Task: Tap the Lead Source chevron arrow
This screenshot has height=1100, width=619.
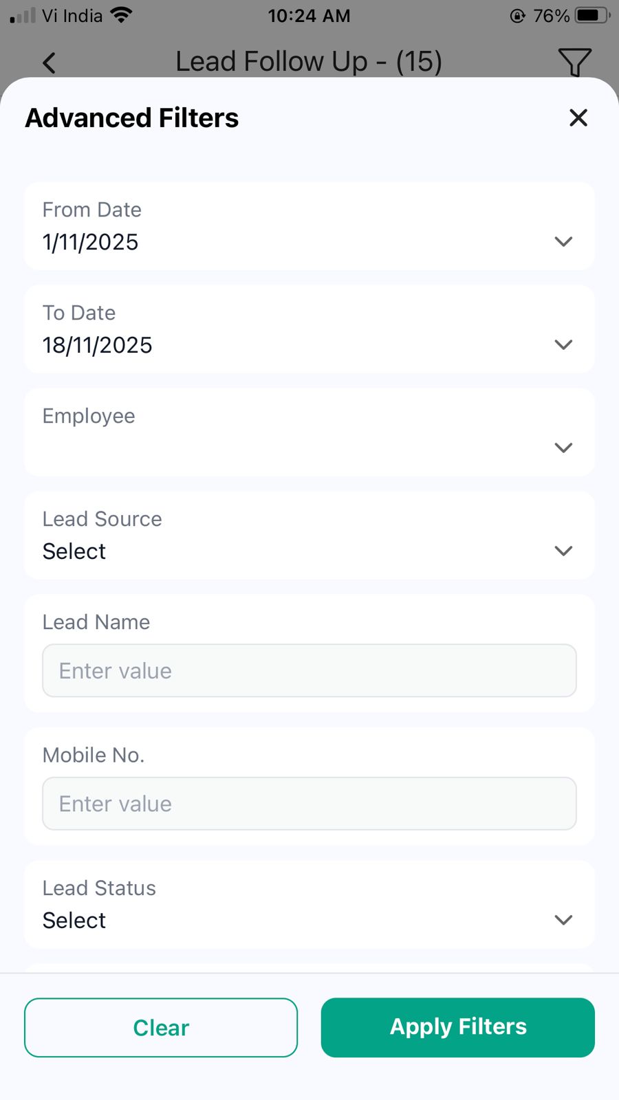Action: [563, 551]
